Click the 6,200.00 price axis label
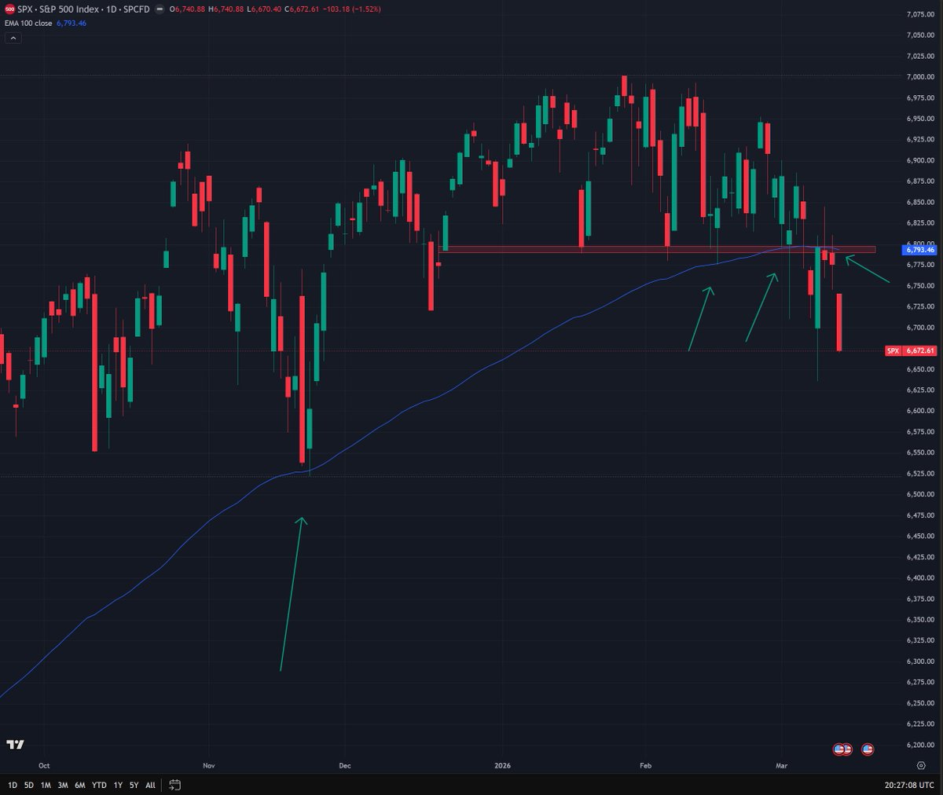 tap(919, 745)
